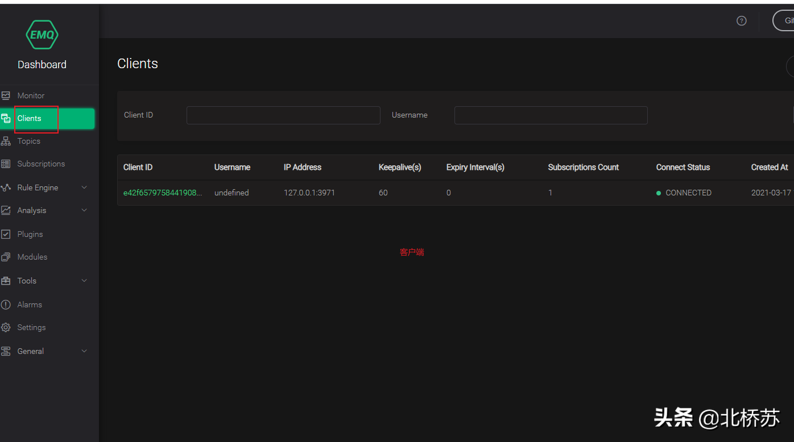The width and height of the screenshot is (794, 442).
Task: Click the Analysis graph icon
Action: coord(6,210)
